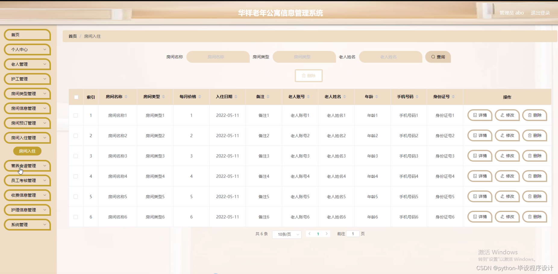The width and height of the screenshot is (558, 274).
Task: Click the 老人姓名 search input field
Action: coord(390,57)
